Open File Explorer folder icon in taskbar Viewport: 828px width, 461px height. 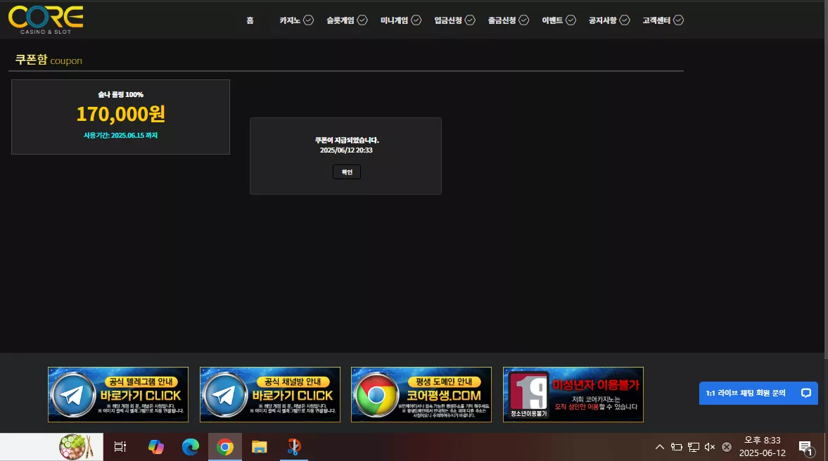click(260, 447)
